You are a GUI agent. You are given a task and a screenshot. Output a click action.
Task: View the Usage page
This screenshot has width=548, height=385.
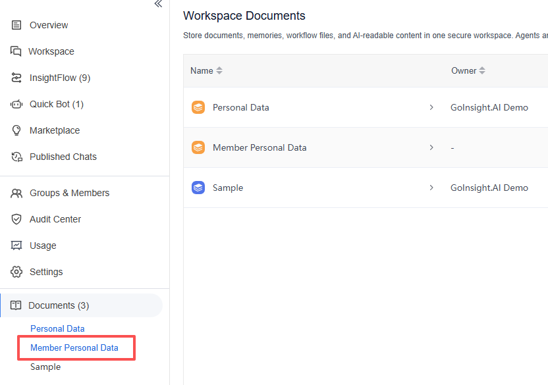[x=43, y=245]
